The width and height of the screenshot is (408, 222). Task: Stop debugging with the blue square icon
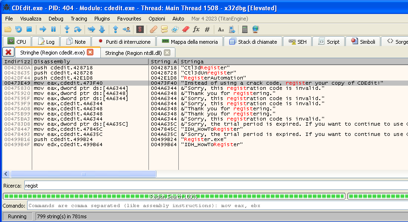[29, 29]
